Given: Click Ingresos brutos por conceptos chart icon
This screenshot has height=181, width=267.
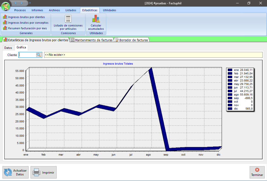Looking at the screenshot, I should 5,22.
